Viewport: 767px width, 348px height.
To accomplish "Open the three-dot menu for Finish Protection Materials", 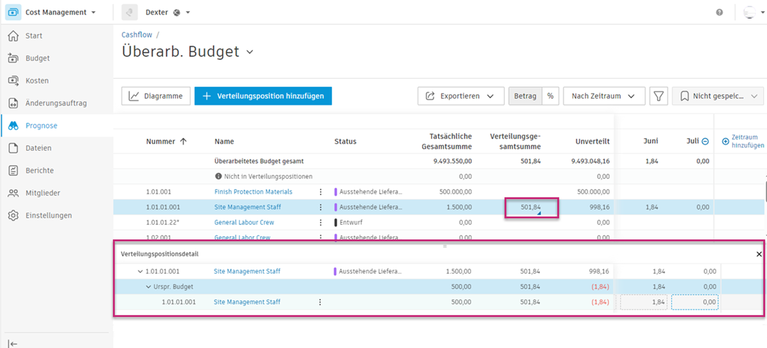I will tap(320, 192).
